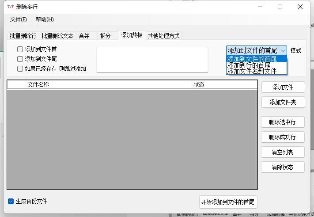This screenshot has height=217, width=314.
Task: Click 删除选中行 button
Action: [283, 122]
